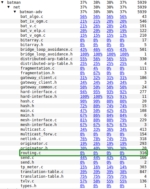
Task: Select the multicast_forw.c file name
Action: click(39, 134)
